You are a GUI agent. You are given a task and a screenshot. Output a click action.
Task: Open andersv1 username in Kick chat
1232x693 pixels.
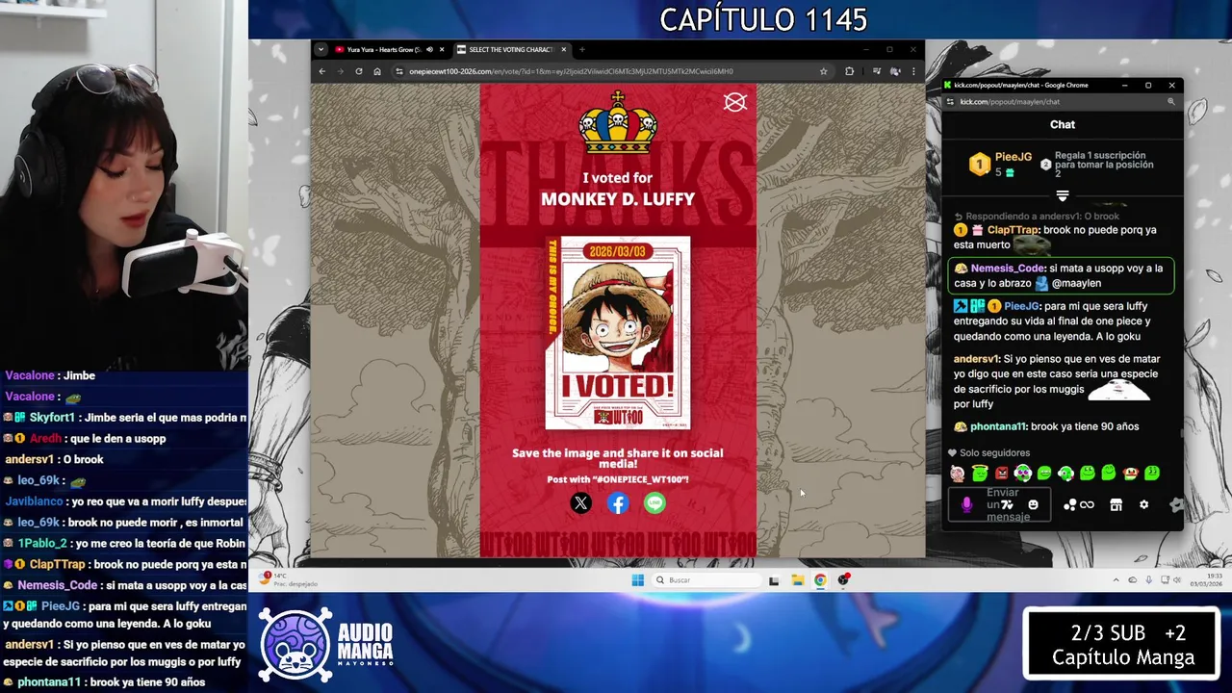[x=976, y=359]
